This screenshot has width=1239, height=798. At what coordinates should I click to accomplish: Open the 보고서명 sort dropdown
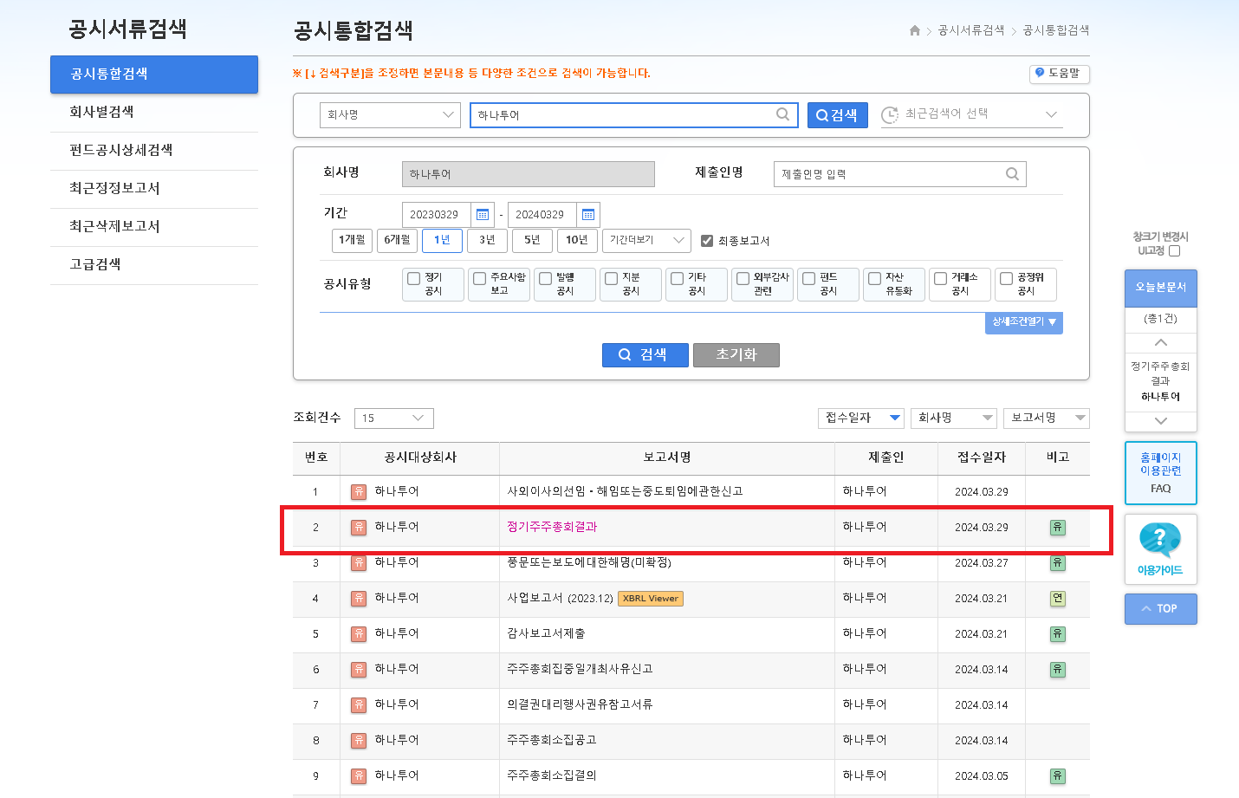1047,418
